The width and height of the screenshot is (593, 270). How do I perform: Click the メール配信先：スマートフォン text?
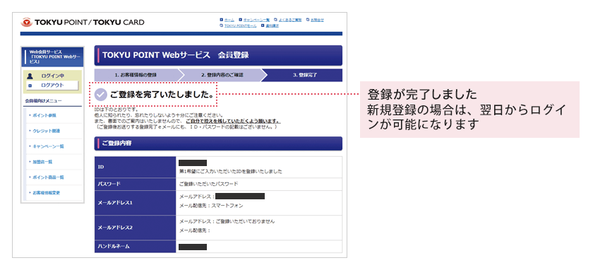point(211,206)
